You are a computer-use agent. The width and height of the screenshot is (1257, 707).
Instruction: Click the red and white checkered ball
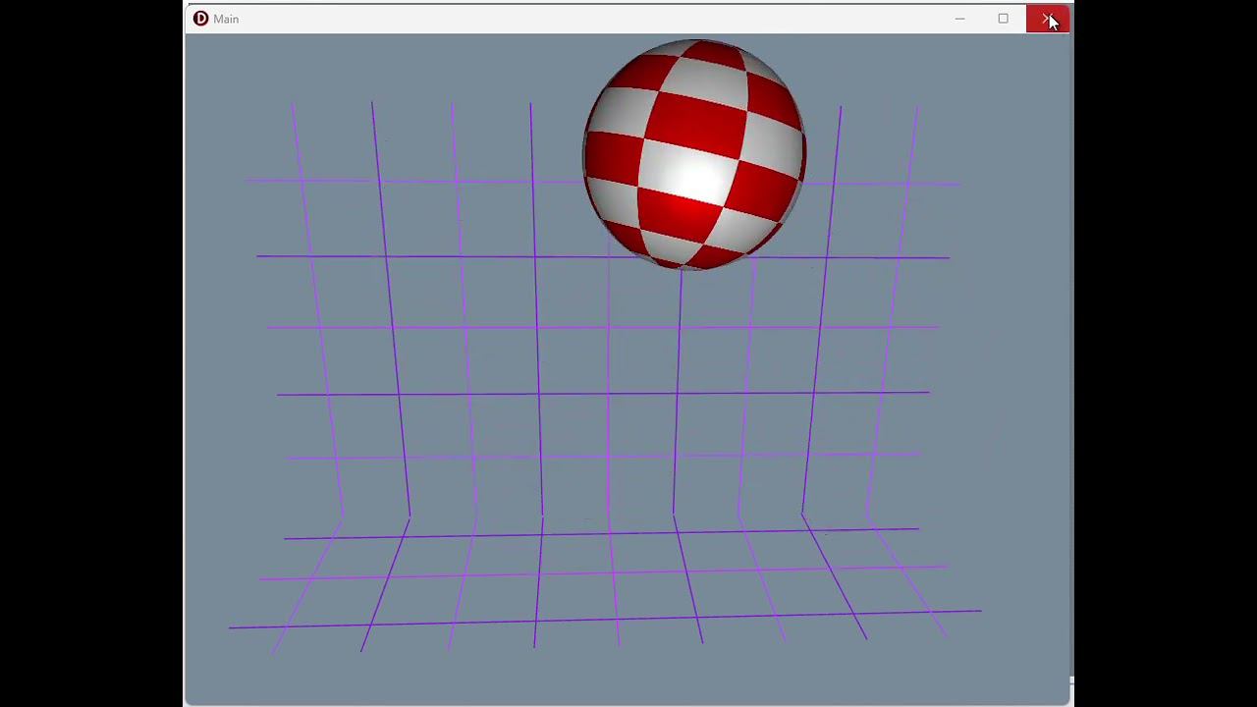tap(694, 154)
